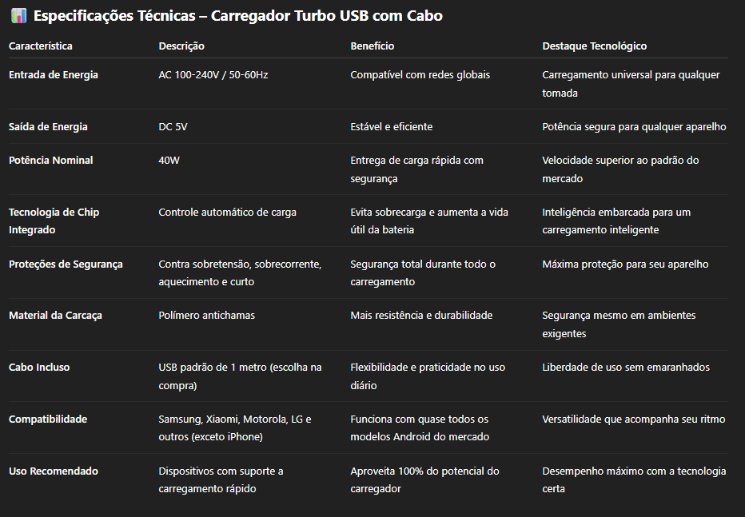Image resolution: width=745 pixels, height=517 pixels.
Task: Click the 'DC 5V' description cell
Action: point(173,127)
